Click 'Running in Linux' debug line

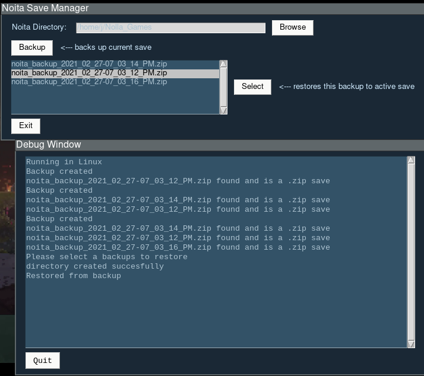pos(64,162)
